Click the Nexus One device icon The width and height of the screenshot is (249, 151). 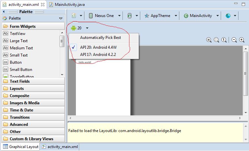pyautogui.click(x=91, y=16)
